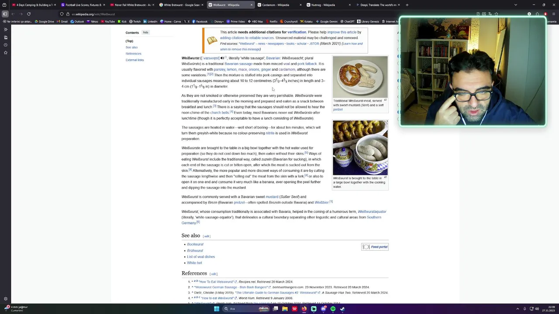Open the Netflix bookmark
The width and height of the screenshot is (559, 314).
point(271,21)
